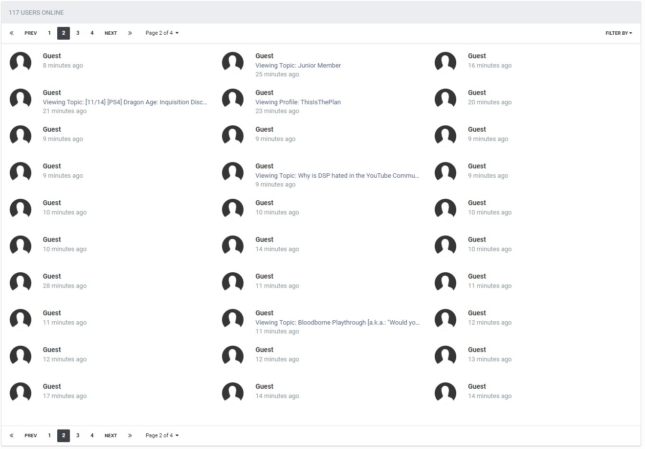Click Guest name above the Dragon Age link
645x449 pixels.
52,93
